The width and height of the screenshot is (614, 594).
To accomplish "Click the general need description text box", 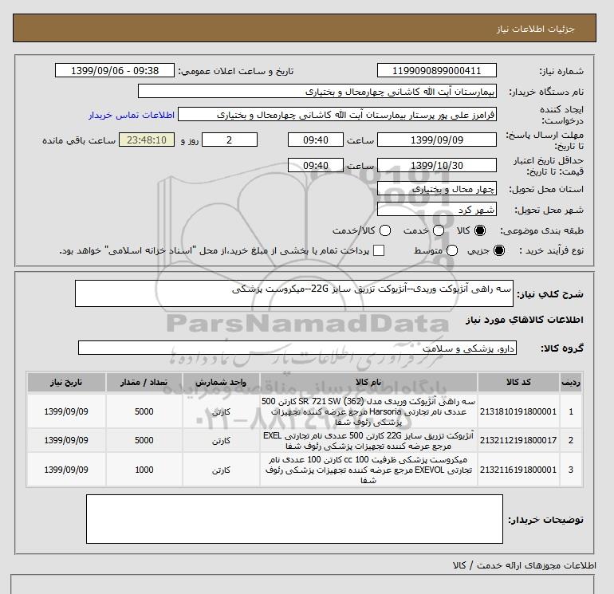I will click(x=294, y=293).
